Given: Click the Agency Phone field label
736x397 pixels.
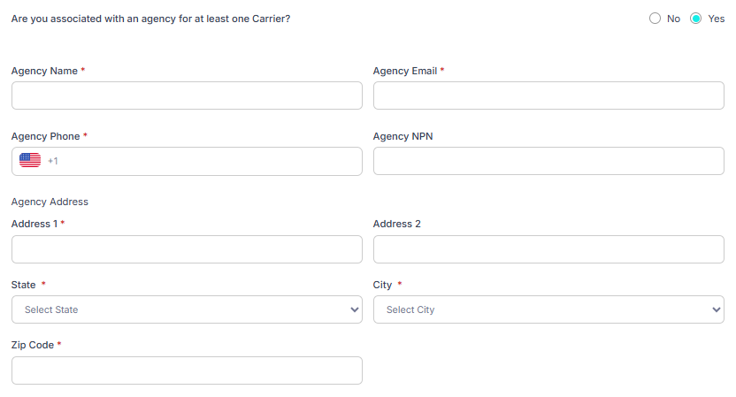Looking at the screenshot, I should (45, 136).
